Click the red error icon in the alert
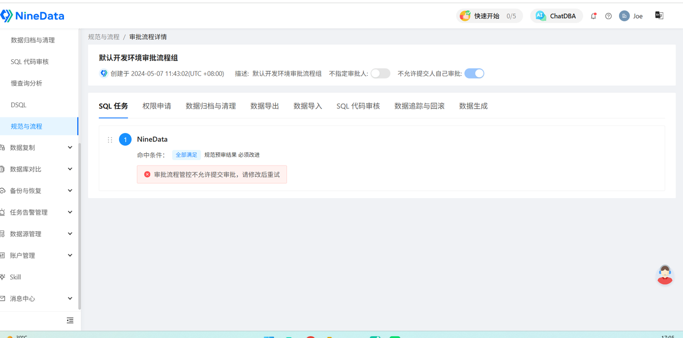 (x=147, y=175)
